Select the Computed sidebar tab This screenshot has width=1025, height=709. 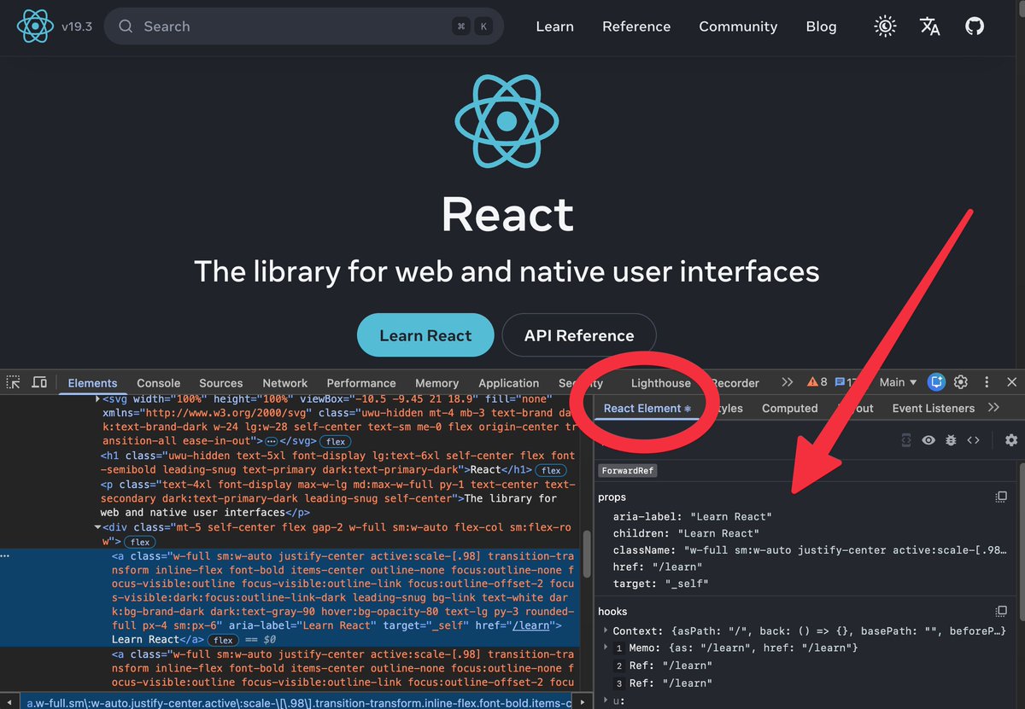[x=790, y=408]
